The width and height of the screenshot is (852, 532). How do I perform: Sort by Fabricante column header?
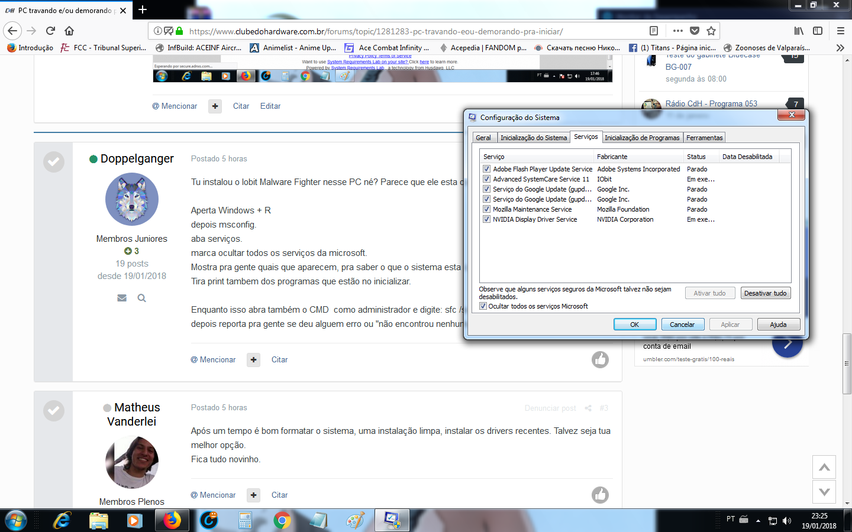tap(638, 157)
